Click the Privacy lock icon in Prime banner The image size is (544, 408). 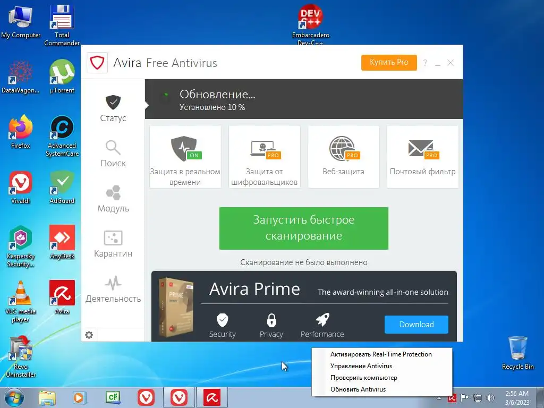pyautogui.click(x=271, y=320)
